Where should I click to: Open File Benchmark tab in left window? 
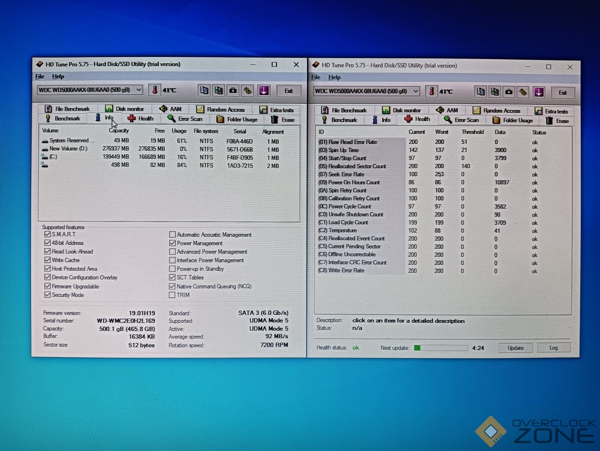67,109
